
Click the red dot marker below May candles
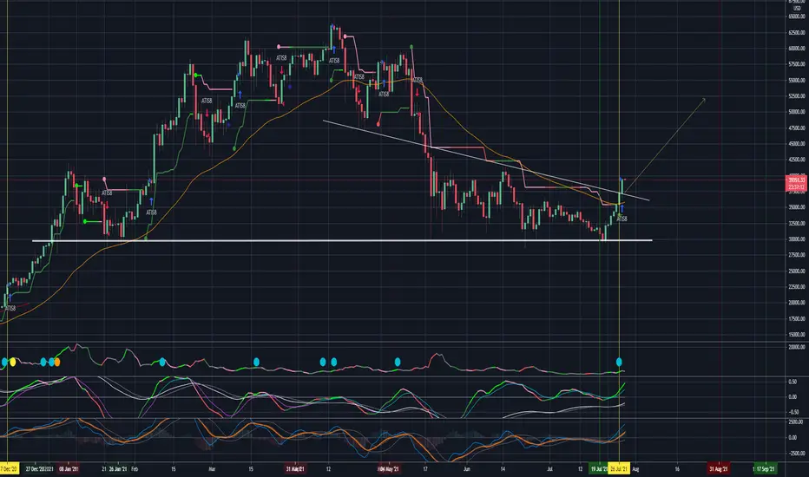[x=378, y=124]
